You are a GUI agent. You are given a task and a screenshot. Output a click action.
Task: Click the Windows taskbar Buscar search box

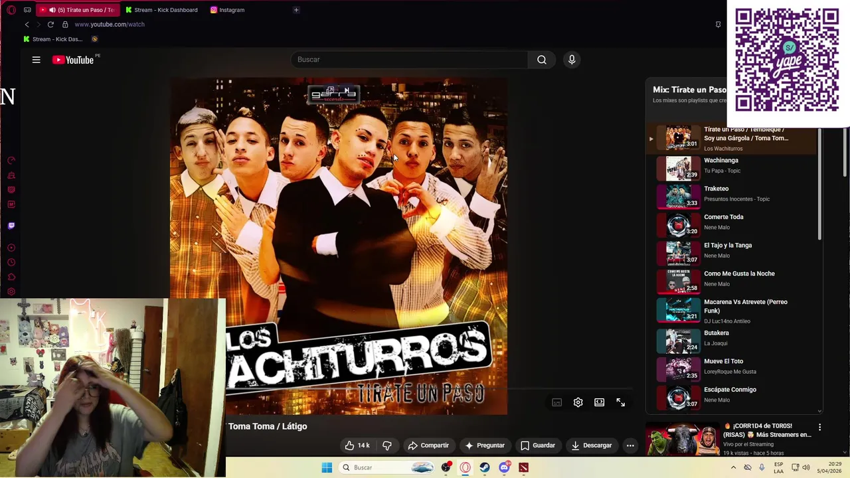coord(387,467)
